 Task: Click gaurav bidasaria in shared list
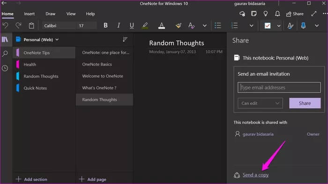(x=258, y=134)
